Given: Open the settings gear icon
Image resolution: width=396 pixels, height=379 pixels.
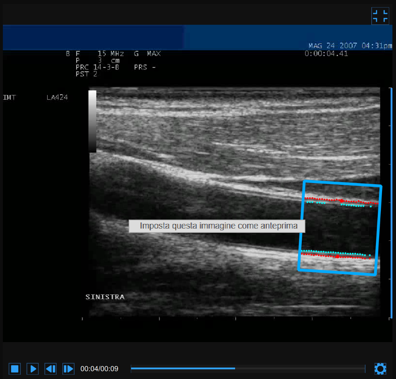Looking at the screenshot, I should (380, 369).
